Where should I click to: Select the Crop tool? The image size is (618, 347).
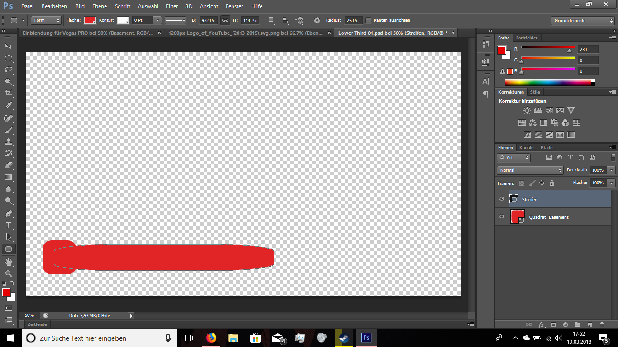[8, 94]
